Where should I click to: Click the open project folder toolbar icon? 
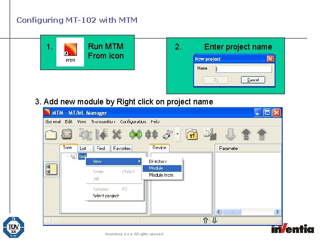[x=51, y=134]
